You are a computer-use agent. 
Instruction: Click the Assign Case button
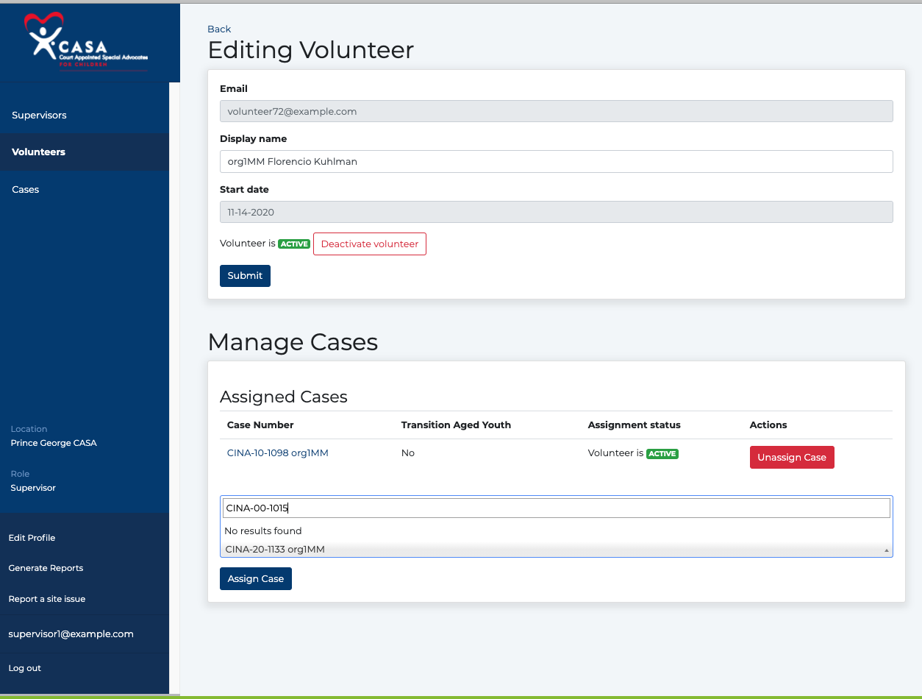click(256, 579)
